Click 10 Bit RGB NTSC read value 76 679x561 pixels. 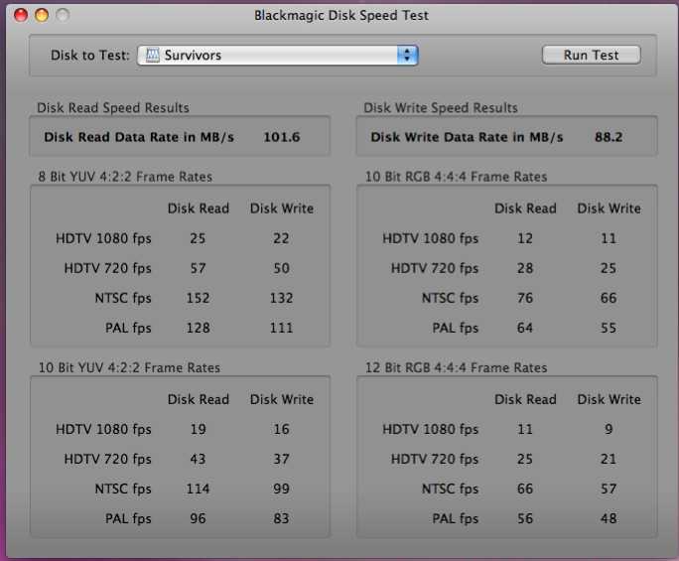click(x=525, y=298)
